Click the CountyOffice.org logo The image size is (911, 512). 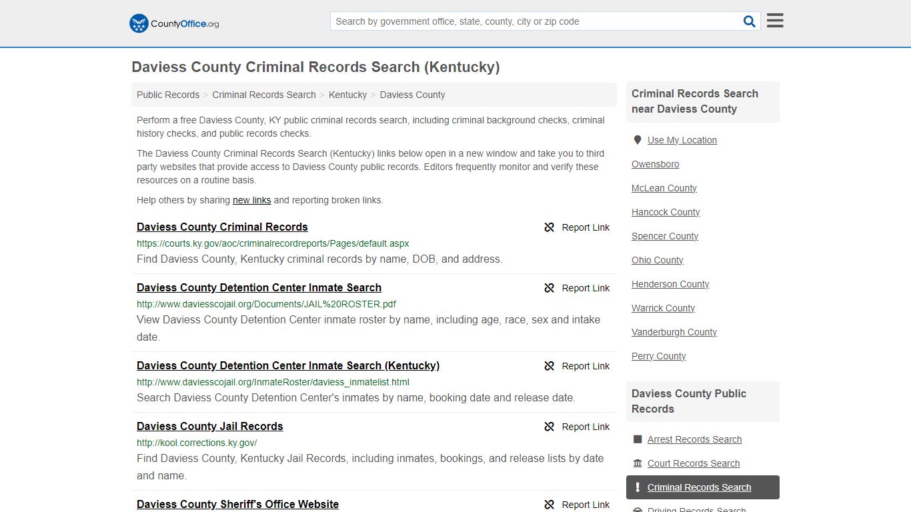click(x=174, y=23)
